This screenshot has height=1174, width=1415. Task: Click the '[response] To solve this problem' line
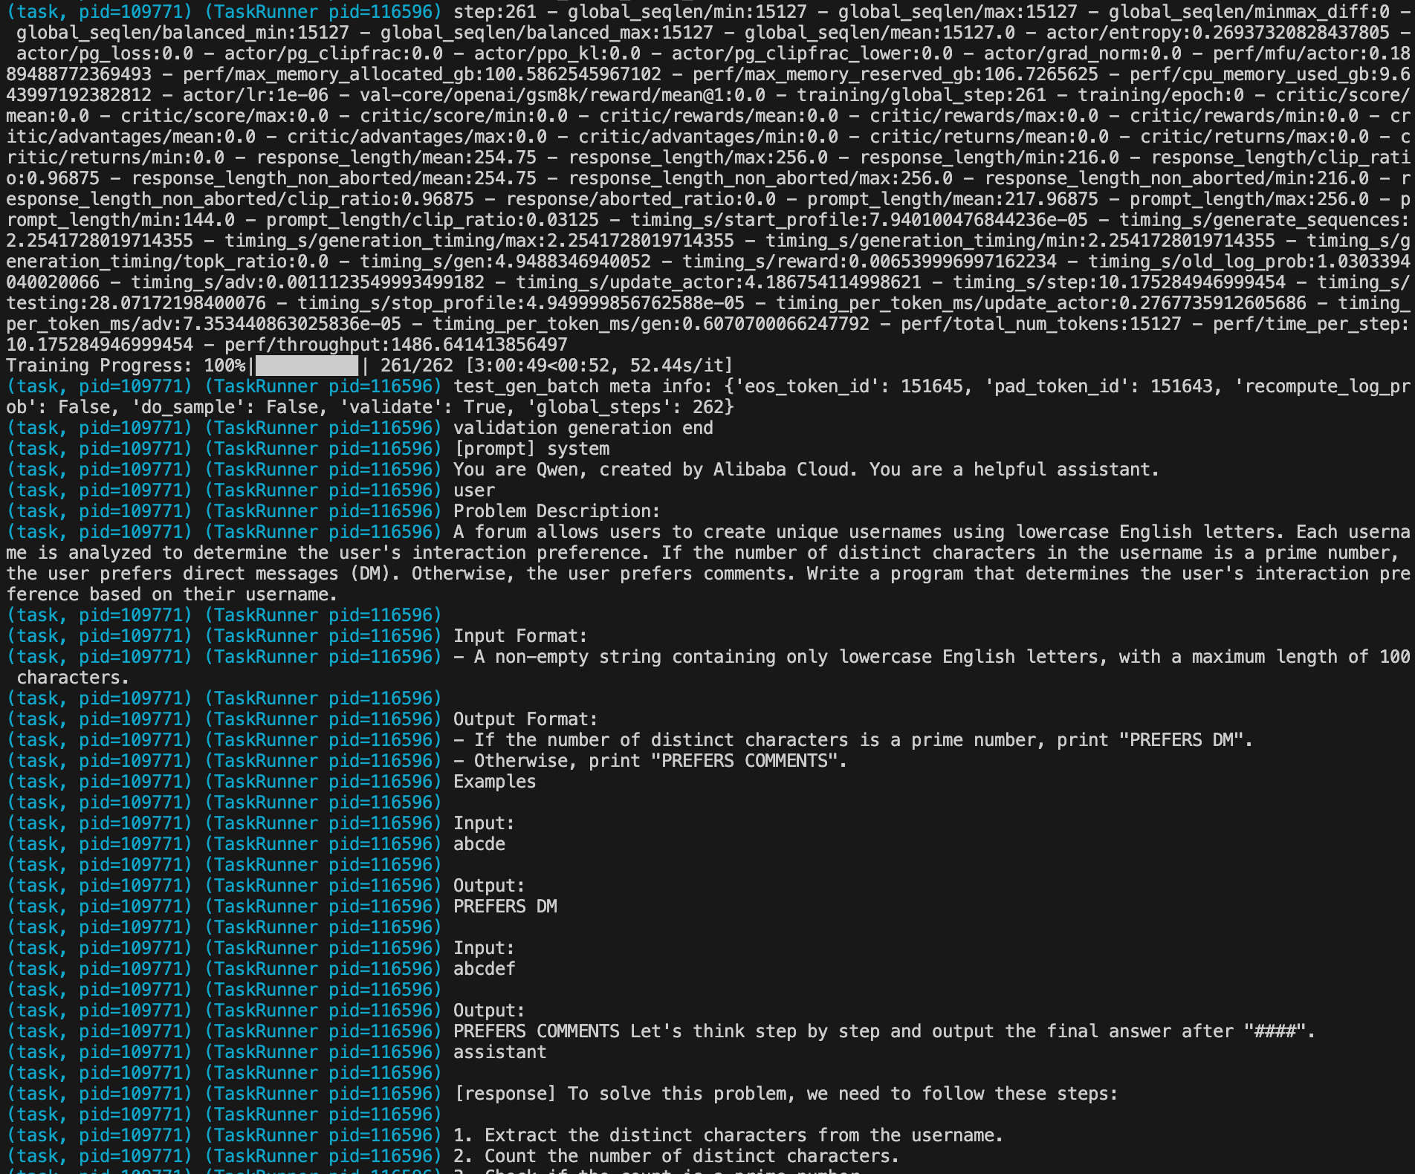coord(786,1094)
